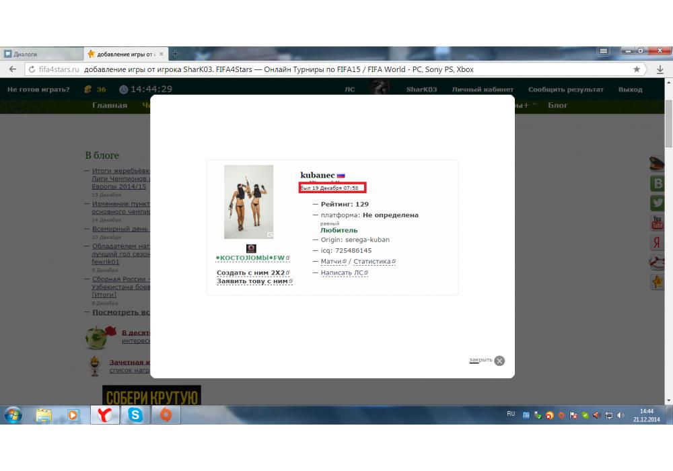Image resolution: width=673 pixels, height=471 pixels.
Task: Click the star sidebar icon
Action: click(657, 281)
